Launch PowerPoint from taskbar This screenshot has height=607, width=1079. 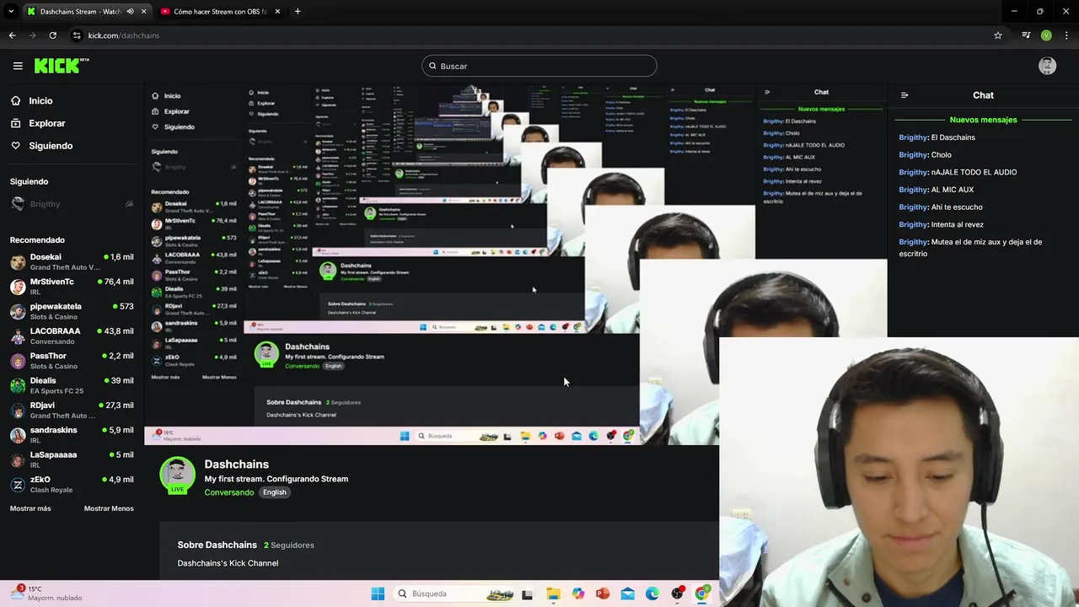click(x=602, y=594)
